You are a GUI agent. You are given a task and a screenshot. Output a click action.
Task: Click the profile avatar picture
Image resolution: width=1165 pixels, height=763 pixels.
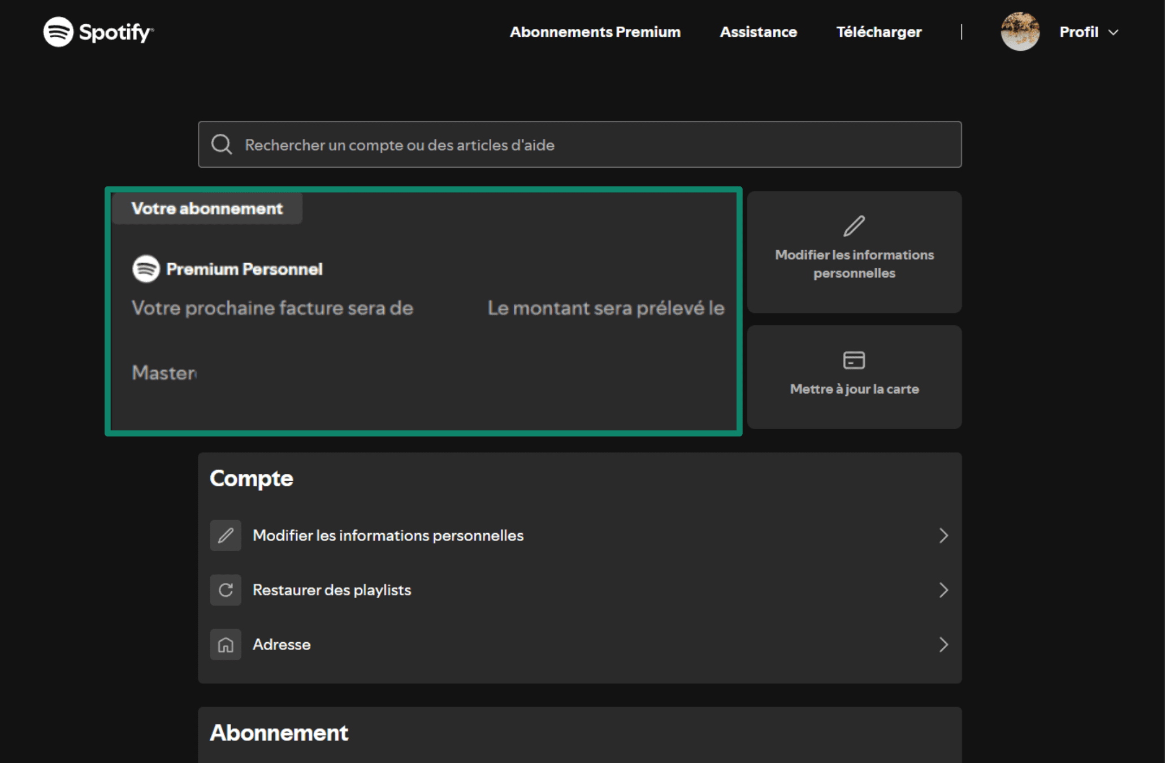pyautogui.click(x=1020, y=32)
